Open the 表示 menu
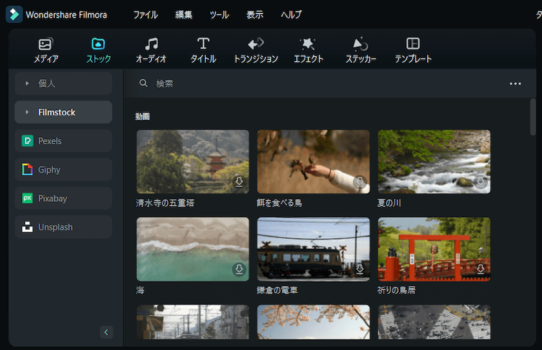The width and height of the screenshot is (542, 350). click(255, 14)
